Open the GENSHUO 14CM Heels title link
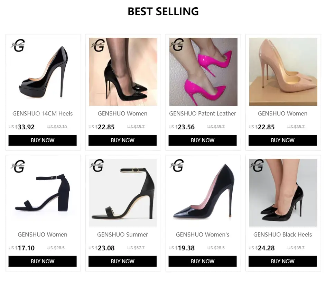326x286 pixels. (43, 113)
